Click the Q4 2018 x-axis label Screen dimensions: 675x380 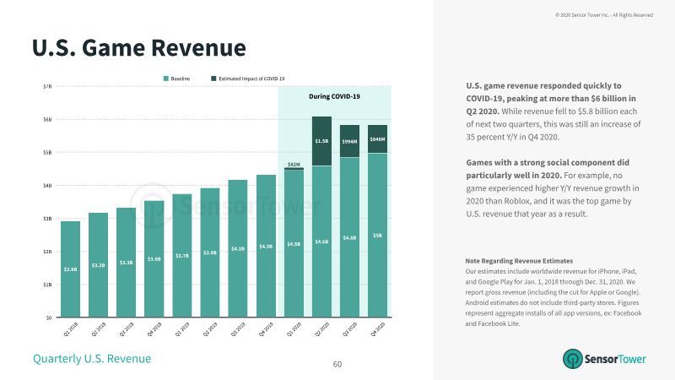154,329
